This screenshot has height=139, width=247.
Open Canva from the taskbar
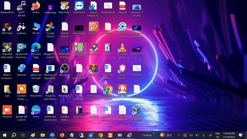coord(52,135)
